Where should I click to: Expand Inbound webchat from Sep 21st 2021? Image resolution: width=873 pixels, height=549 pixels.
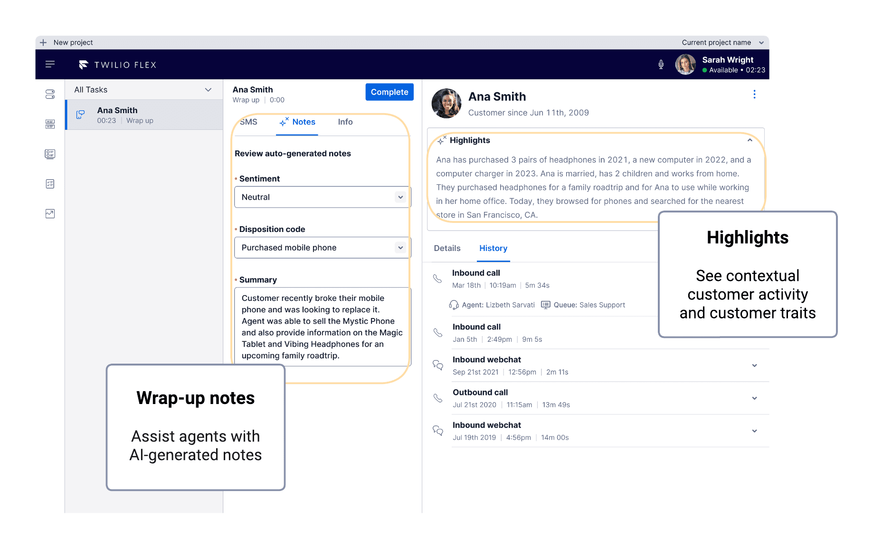point(754,366)
